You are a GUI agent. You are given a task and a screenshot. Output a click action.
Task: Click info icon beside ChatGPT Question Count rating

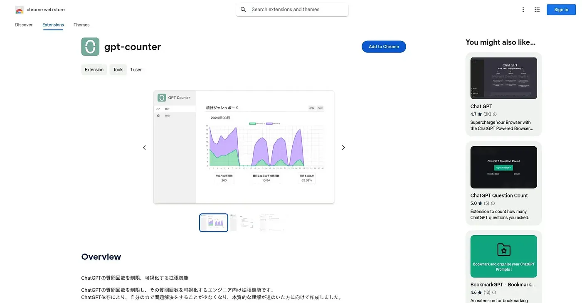click(x=493, y=203)
